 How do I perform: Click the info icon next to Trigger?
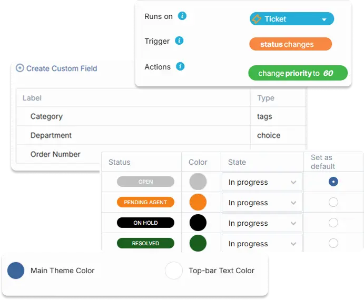179,41
